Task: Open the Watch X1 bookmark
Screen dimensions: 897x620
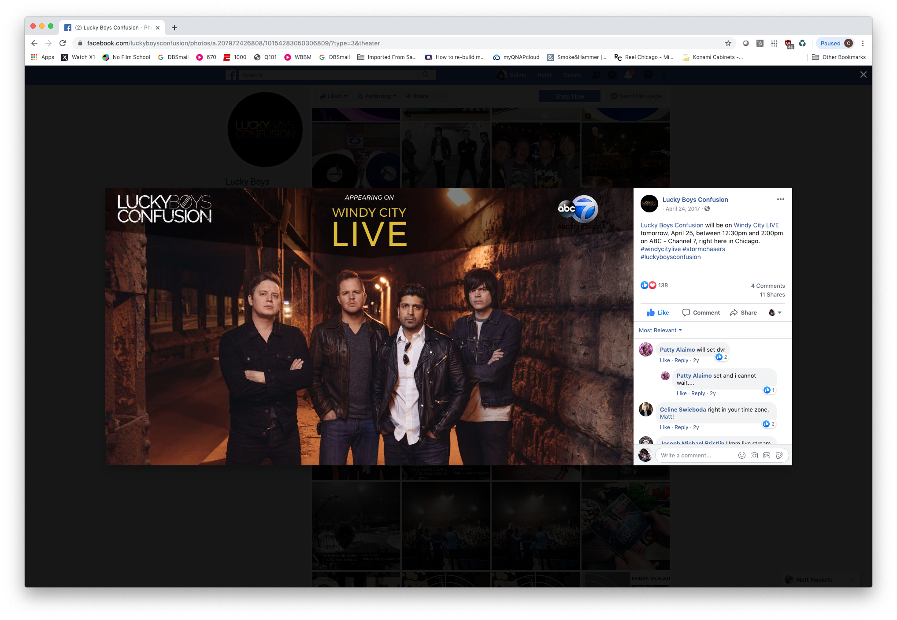Action: click(78, 57)
